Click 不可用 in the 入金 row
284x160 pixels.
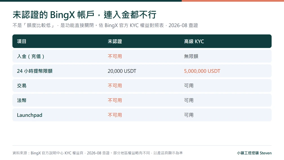click(115, 56)
